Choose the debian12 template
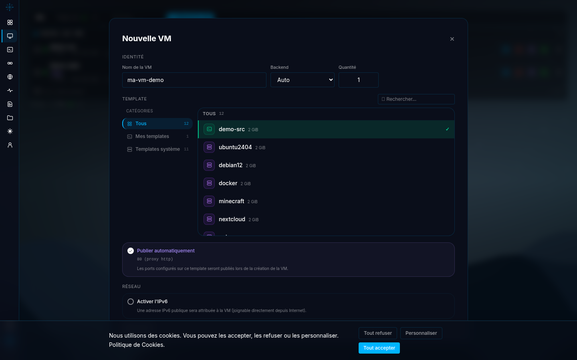This screenshot has height=360, width=577. (326, 165)
